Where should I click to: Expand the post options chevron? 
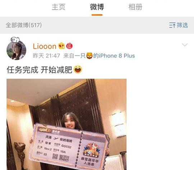point(185,45)
